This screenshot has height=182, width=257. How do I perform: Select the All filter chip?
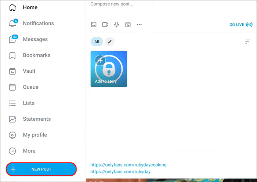97,42
